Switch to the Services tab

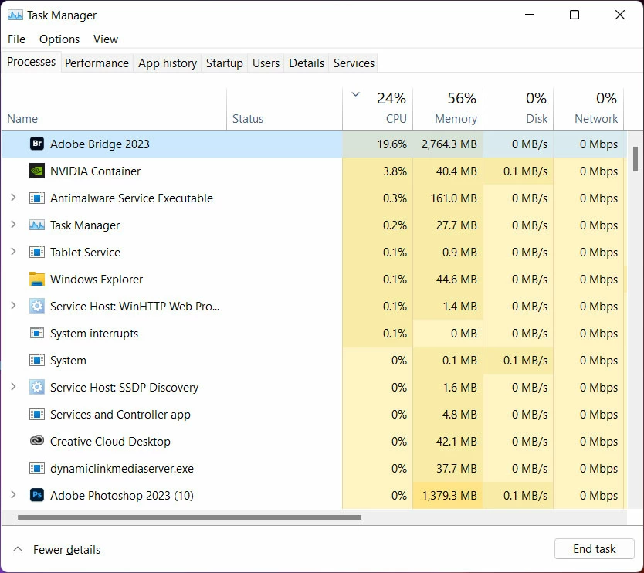pyautogui.click(x=354, y=63)
